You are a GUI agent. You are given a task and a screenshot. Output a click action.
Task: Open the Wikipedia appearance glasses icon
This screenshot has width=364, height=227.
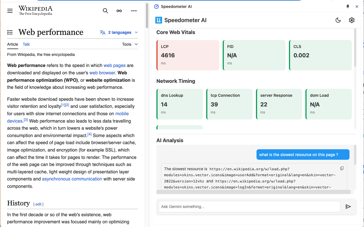pyautogui.click(x=119, y=11)
